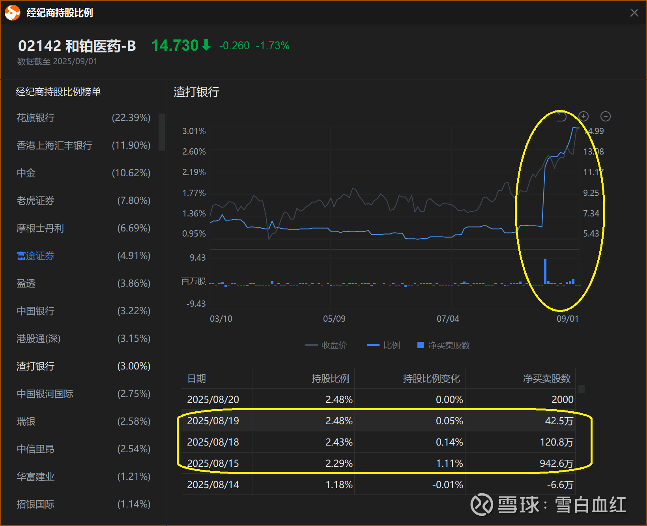Click the 1.11% holding change value
647x526 pixels.
pos(449,463)
